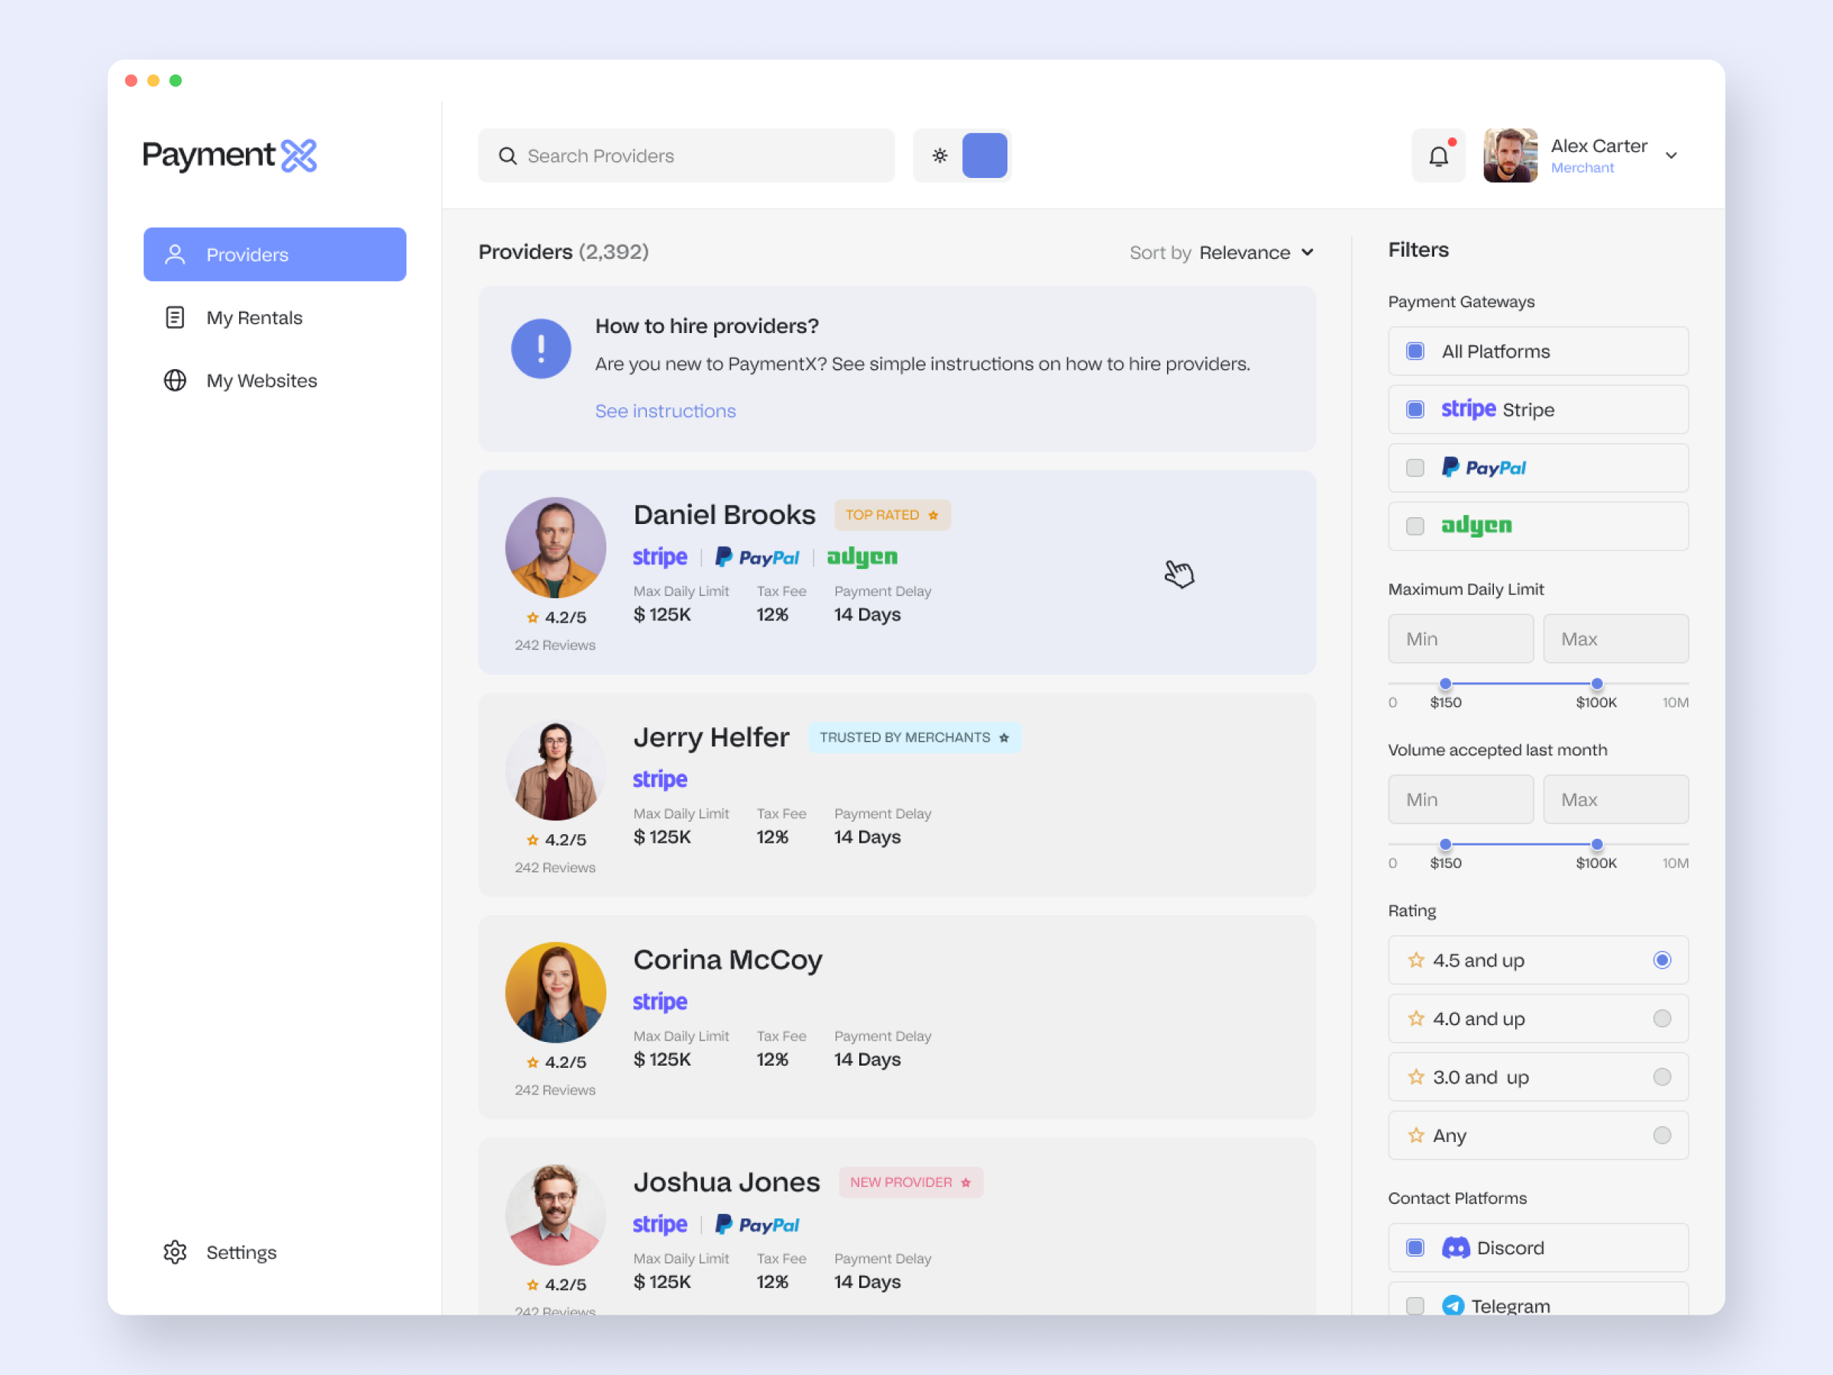Open Jerry Helfer provider name
Viewport: 1833px width, 1375px height.
(x=711, y=737)
